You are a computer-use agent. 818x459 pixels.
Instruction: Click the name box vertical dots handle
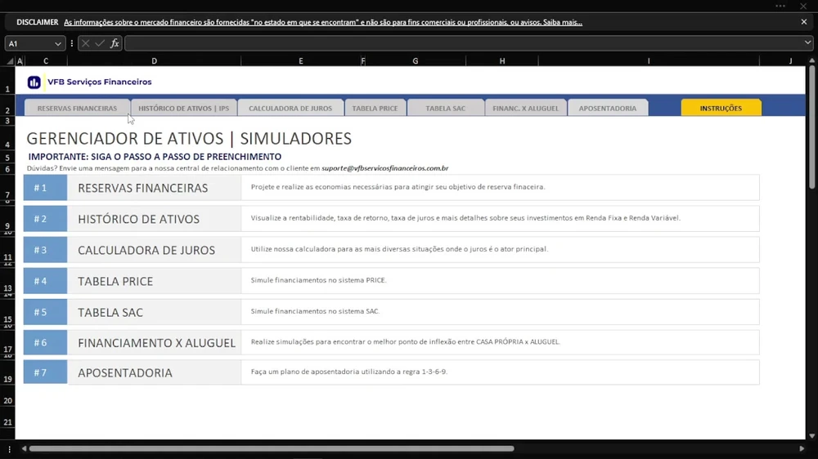tap(72, 44)
